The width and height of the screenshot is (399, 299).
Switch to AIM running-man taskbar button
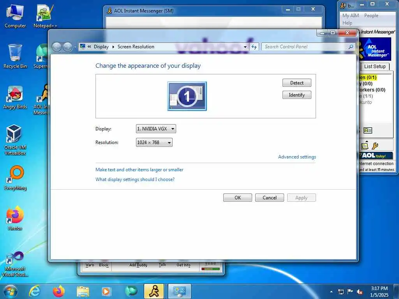154,291
